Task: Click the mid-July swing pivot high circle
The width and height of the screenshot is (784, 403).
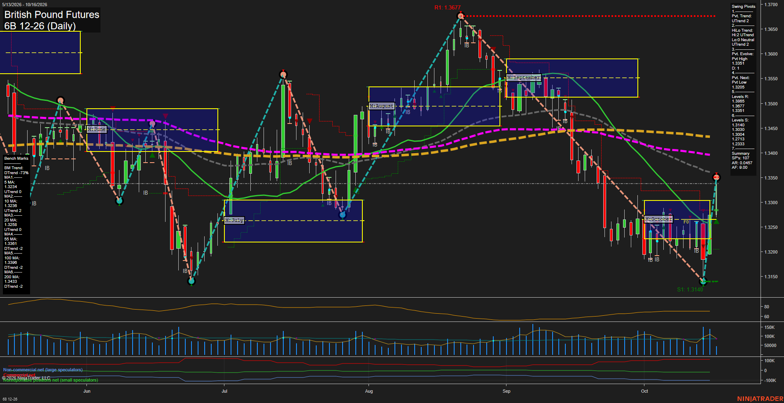Action: (283, 75)
